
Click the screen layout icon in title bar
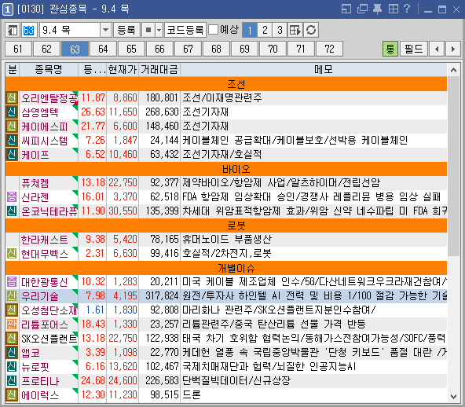(x=346, y=9)
